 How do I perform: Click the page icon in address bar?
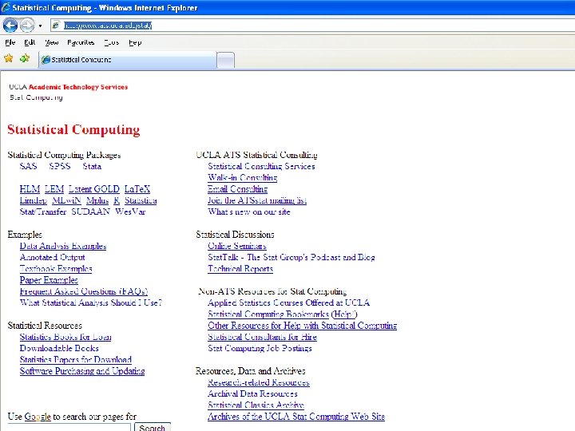click(56, 26)
